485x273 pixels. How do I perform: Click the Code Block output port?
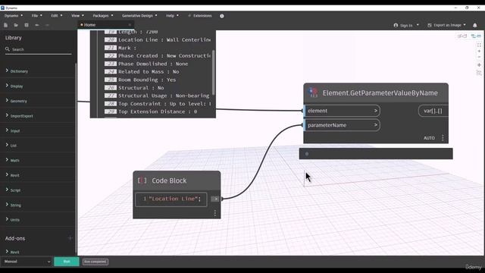(215, 199)
